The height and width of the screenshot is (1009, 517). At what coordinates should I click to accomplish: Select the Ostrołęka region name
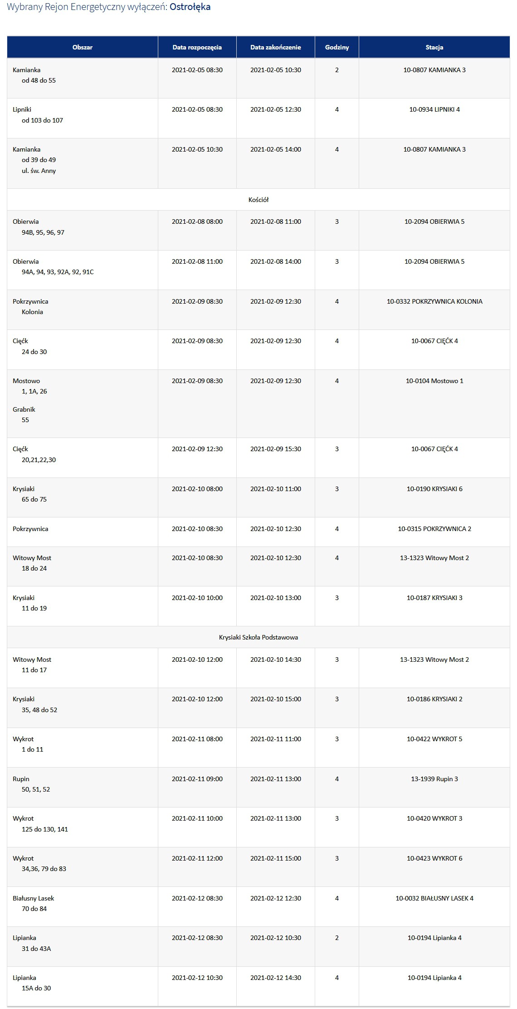[190, 7]
